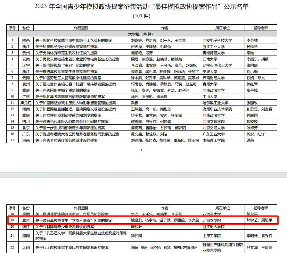Click the highlighted row 19 proposal title
287x253 pixels.
pos(73,220)
